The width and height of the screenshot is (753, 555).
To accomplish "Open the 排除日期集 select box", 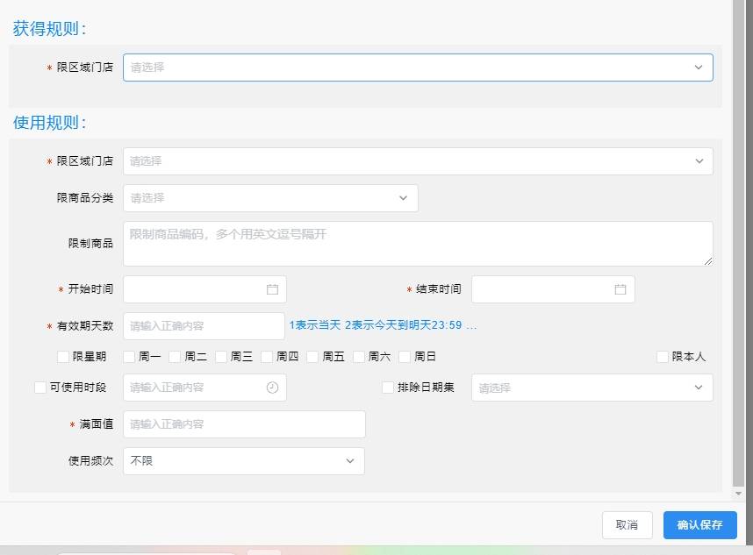I will coord(592,388).
